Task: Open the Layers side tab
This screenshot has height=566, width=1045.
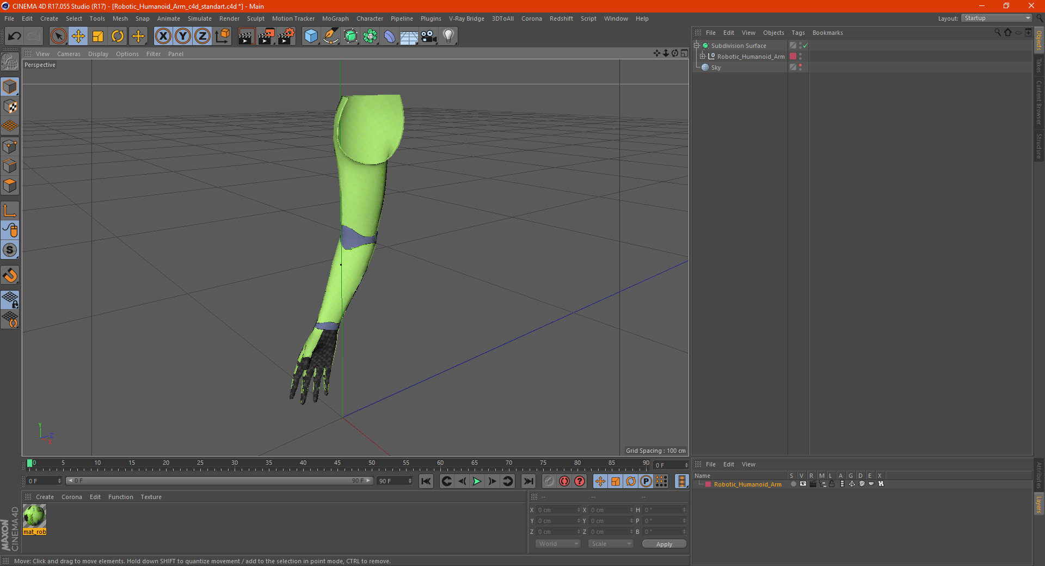Action: coord(1039,504)
